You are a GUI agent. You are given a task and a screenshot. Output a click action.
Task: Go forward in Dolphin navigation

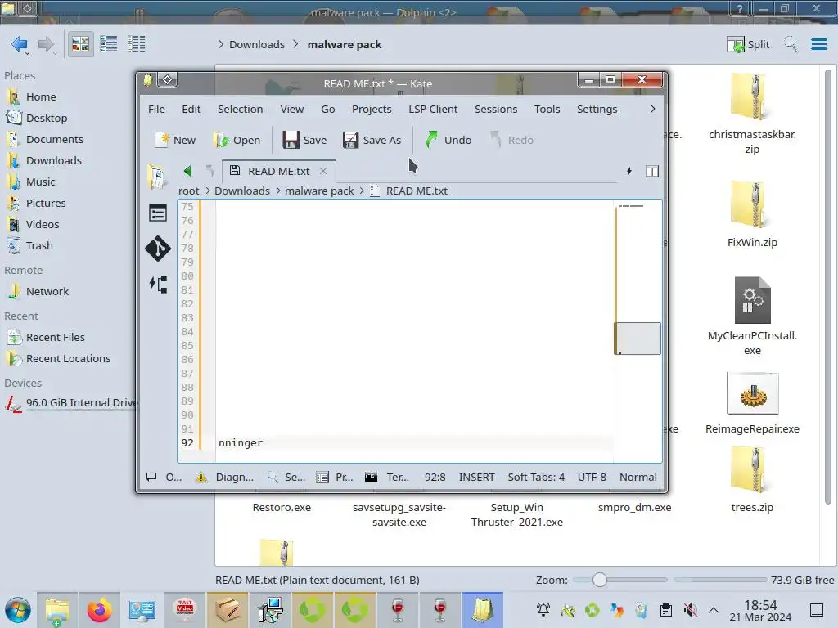tap(47, 44)
